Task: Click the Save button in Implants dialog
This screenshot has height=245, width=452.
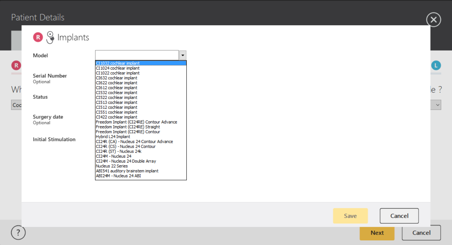Action: point(350,216)
